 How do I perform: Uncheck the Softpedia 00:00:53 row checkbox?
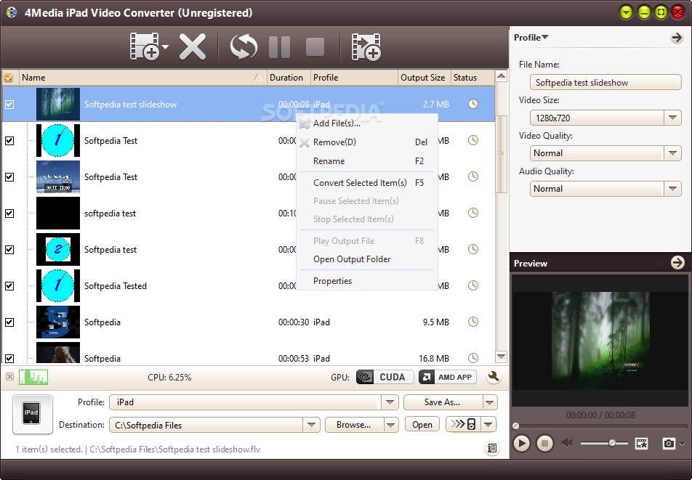(x=9, y=358)
